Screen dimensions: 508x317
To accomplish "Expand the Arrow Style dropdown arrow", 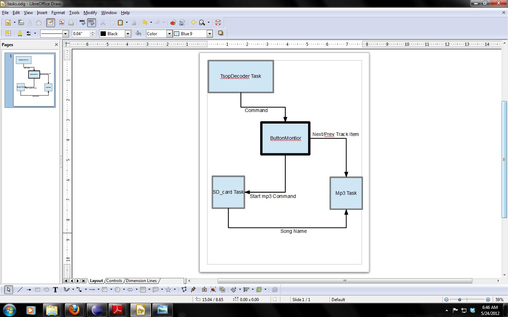I will 35,33.
